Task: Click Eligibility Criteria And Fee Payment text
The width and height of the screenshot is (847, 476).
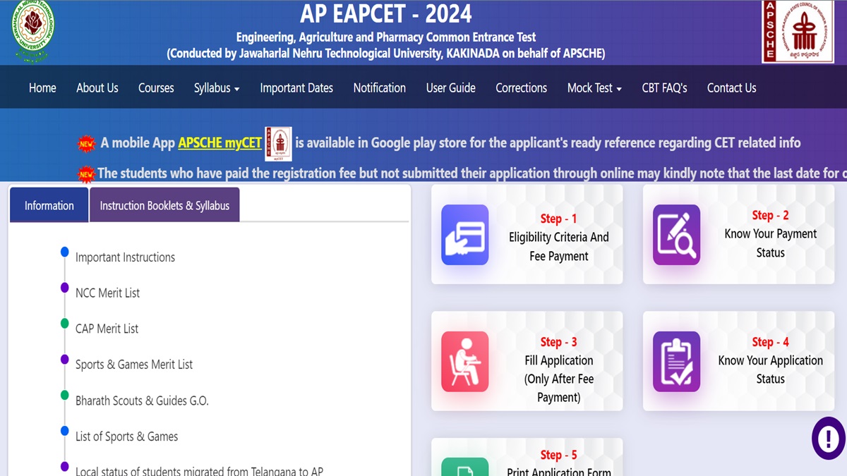Action: tap(559, 247)
